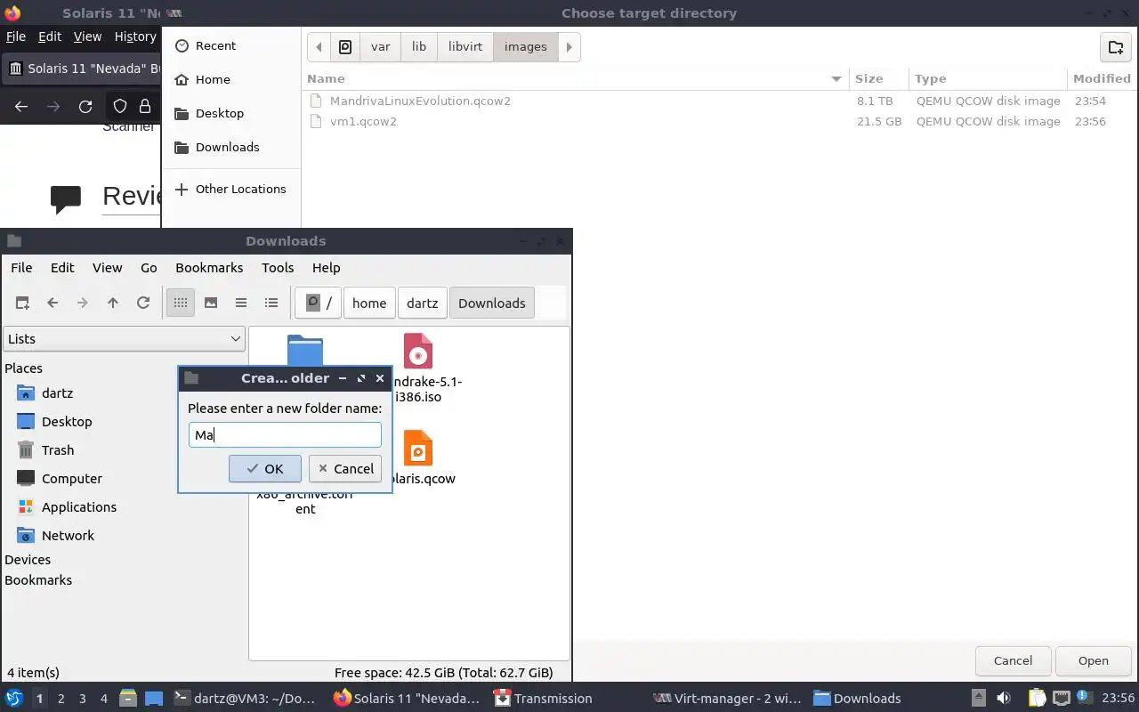Select the blue folder in Downloads
Screen dimensions: 1139x712
pos(305,350)
